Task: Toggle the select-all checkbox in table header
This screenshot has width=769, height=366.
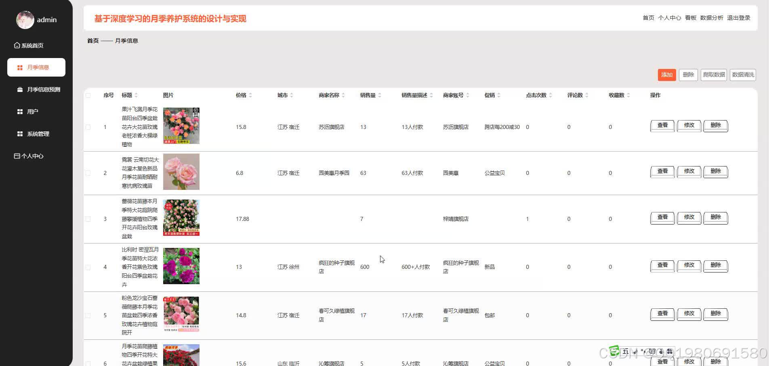Action: [x=88, y=95]
